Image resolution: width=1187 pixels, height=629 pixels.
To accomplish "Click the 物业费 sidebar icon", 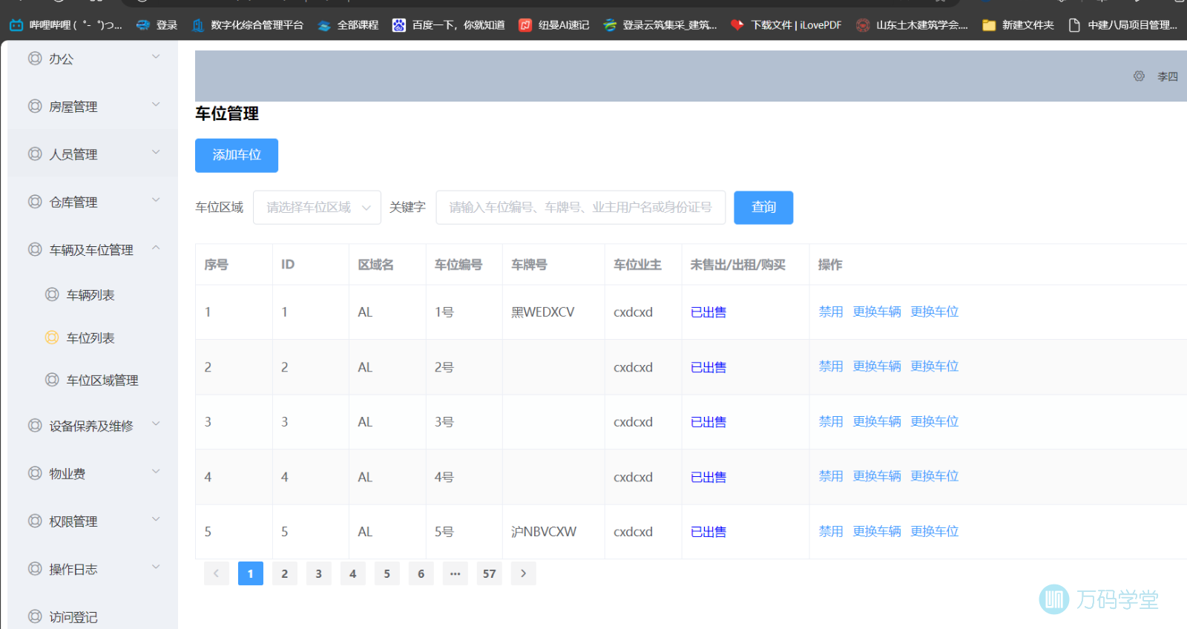I will click(35, 473).
